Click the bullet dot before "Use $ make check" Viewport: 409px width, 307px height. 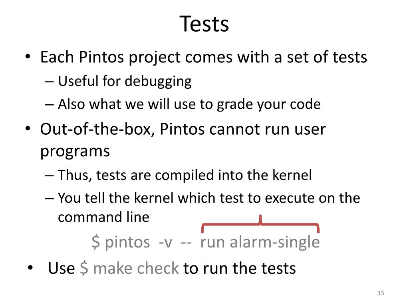30,267
